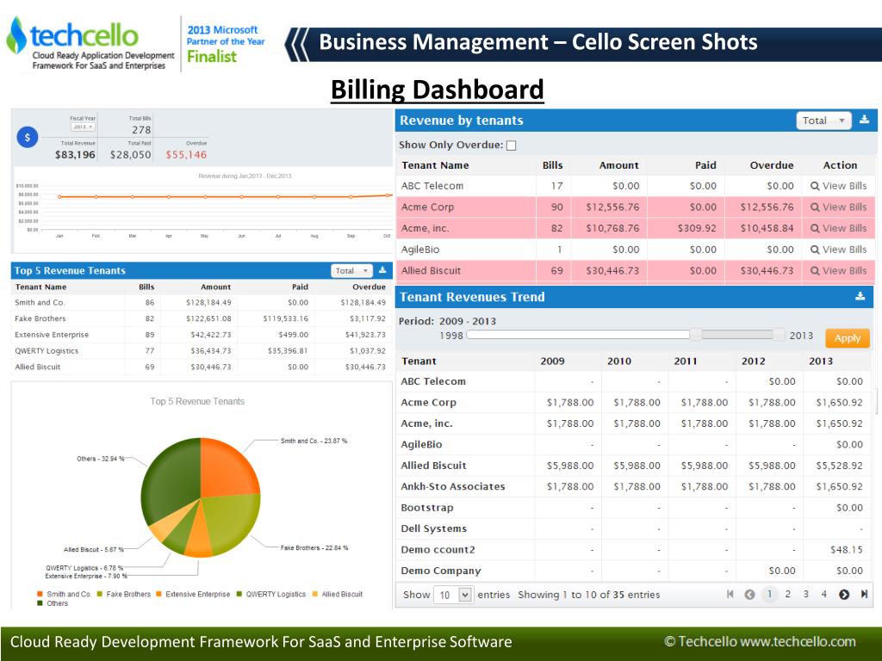The height and width of the screenshot is (661, 882).
Task: Click the QWERTY Logistics legend swatch
Action: point(239,594)
